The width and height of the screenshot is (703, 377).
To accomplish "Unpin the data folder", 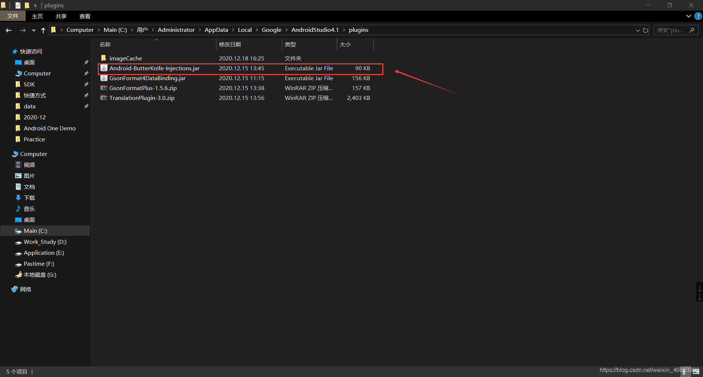I will pos(86,106).
